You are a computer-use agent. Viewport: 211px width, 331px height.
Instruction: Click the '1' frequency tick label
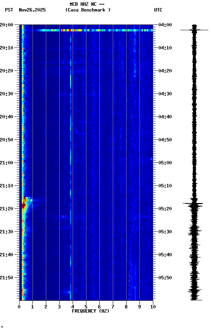tap(32, 307)
